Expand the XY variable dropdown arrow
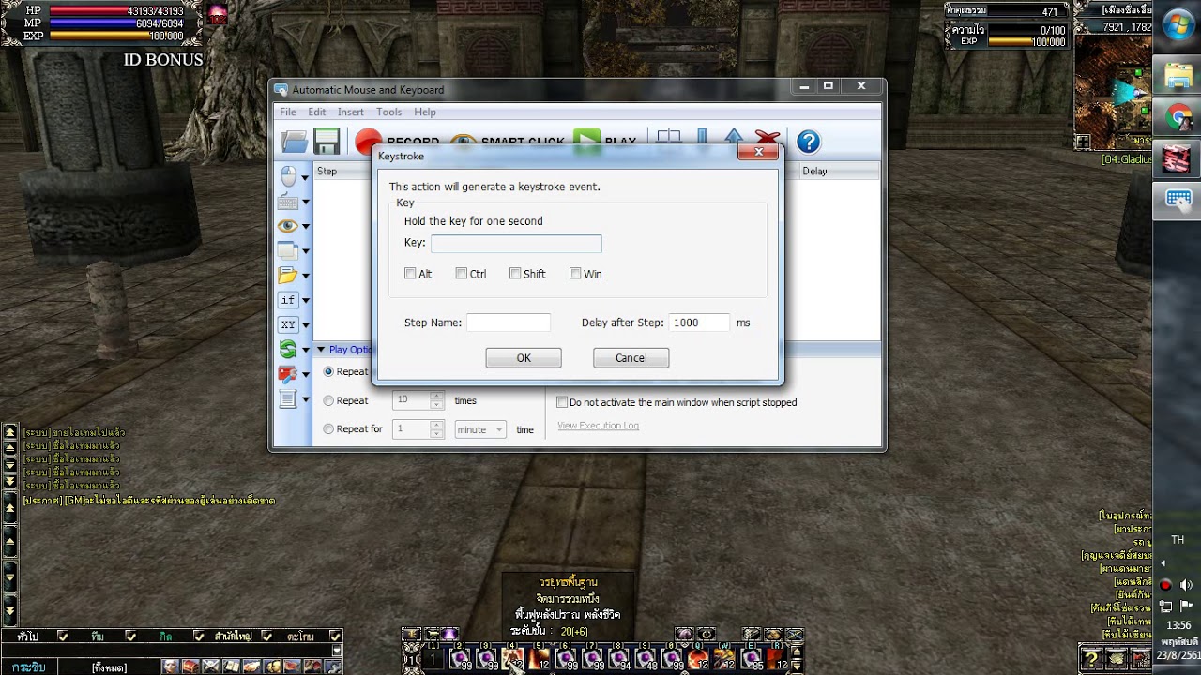 coord(305,325)
